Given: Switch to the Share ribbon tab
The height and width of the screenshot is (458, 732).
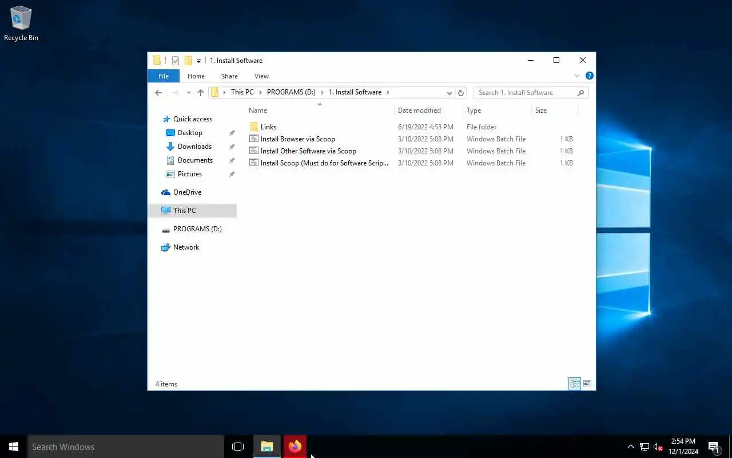Looking at the screenshot, I should (229, 76).
